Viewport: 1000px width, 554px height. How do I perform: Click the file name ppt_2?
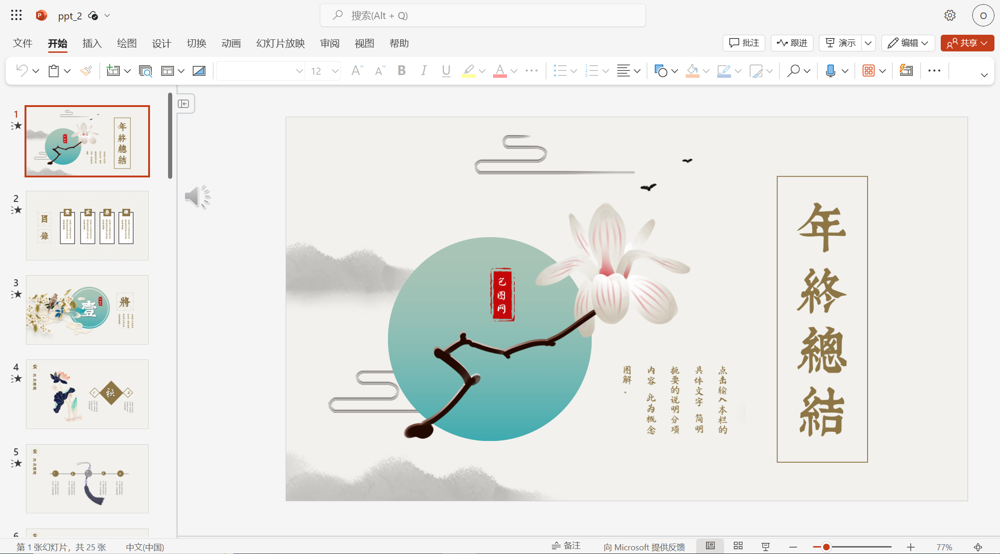click(70, 16)
